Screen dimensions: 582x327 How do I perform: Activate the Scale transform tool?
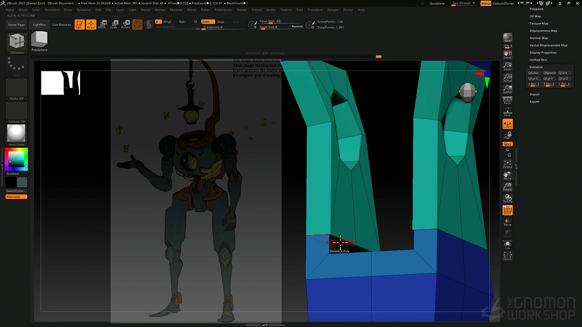(x=114, y=25)
